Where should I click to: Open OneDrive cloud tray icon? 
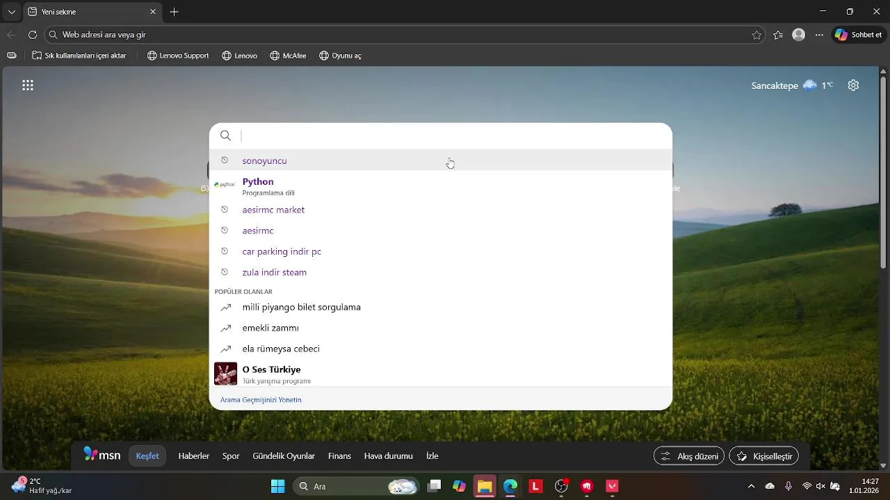click(x=770, y=486)
